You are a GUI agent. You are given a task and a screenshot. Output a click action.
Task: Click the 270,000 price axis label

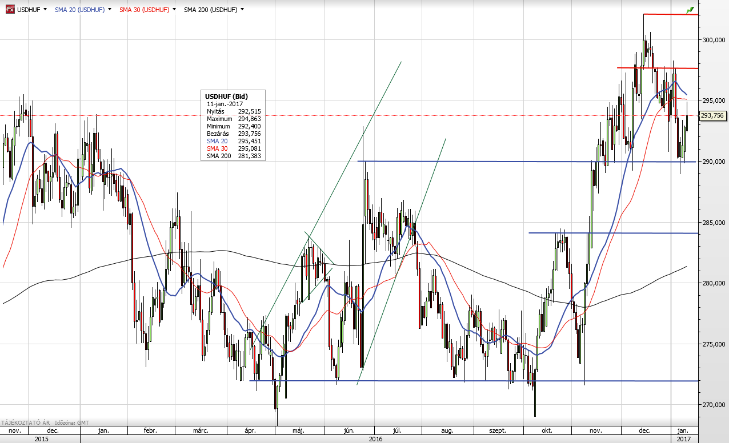click(x=714, y=405)
